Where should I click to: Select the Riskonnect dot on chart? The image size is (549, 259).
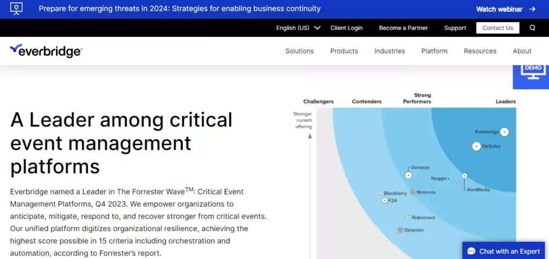[x=408, y=217]
